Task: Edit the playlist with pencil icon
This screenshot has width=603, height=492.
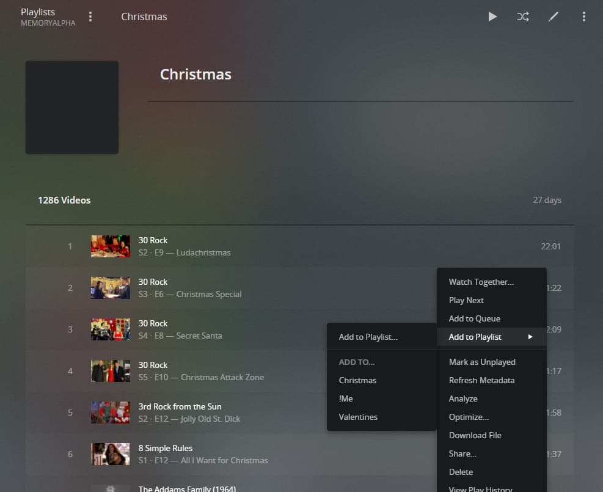Action: [553, 17]
